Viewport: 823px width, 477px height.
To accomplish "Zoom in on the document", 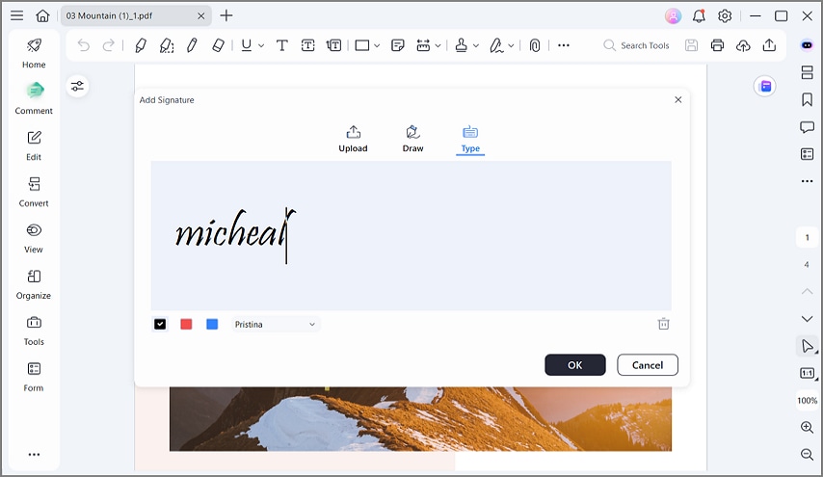I will (808, 427).
